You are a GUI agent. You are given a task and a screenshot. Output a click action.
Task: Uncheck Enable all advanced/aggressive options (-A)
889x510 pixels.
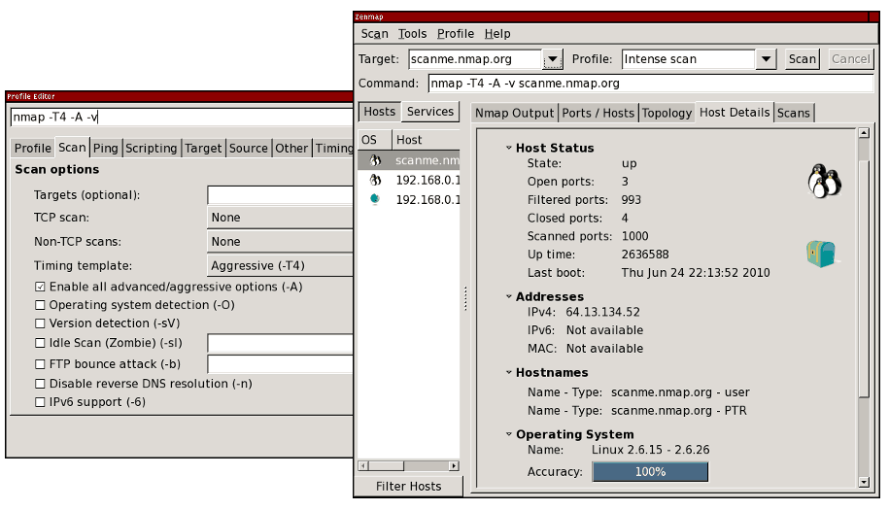(40, 287)
